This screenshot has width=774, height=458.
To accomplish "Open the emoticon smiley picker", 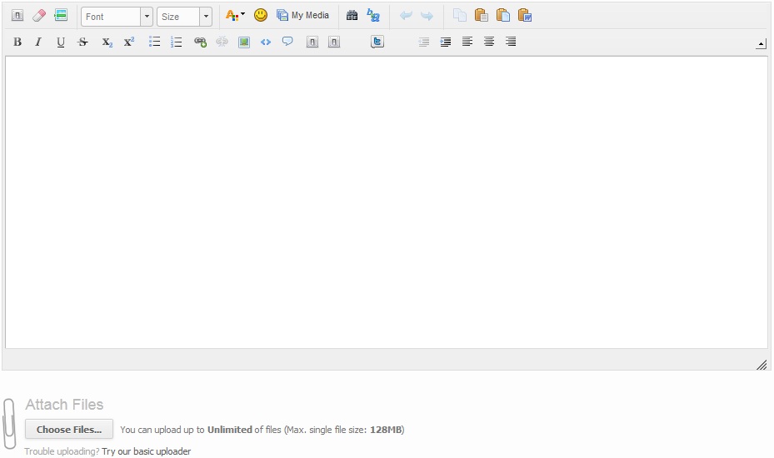I will coord(261,16).
